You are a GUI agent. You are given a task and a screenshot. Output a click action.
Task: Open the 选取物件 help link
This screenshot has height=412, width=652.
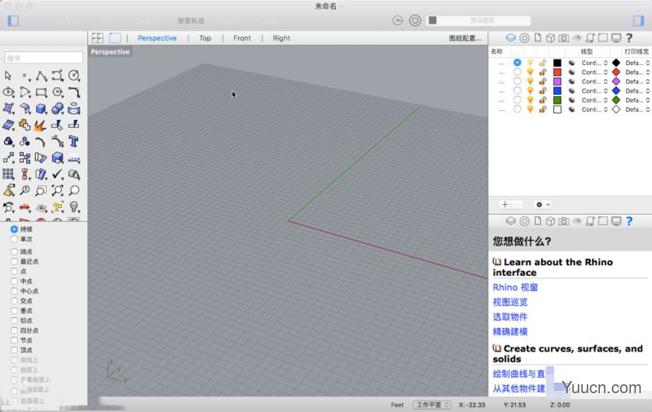pos(510,317)
